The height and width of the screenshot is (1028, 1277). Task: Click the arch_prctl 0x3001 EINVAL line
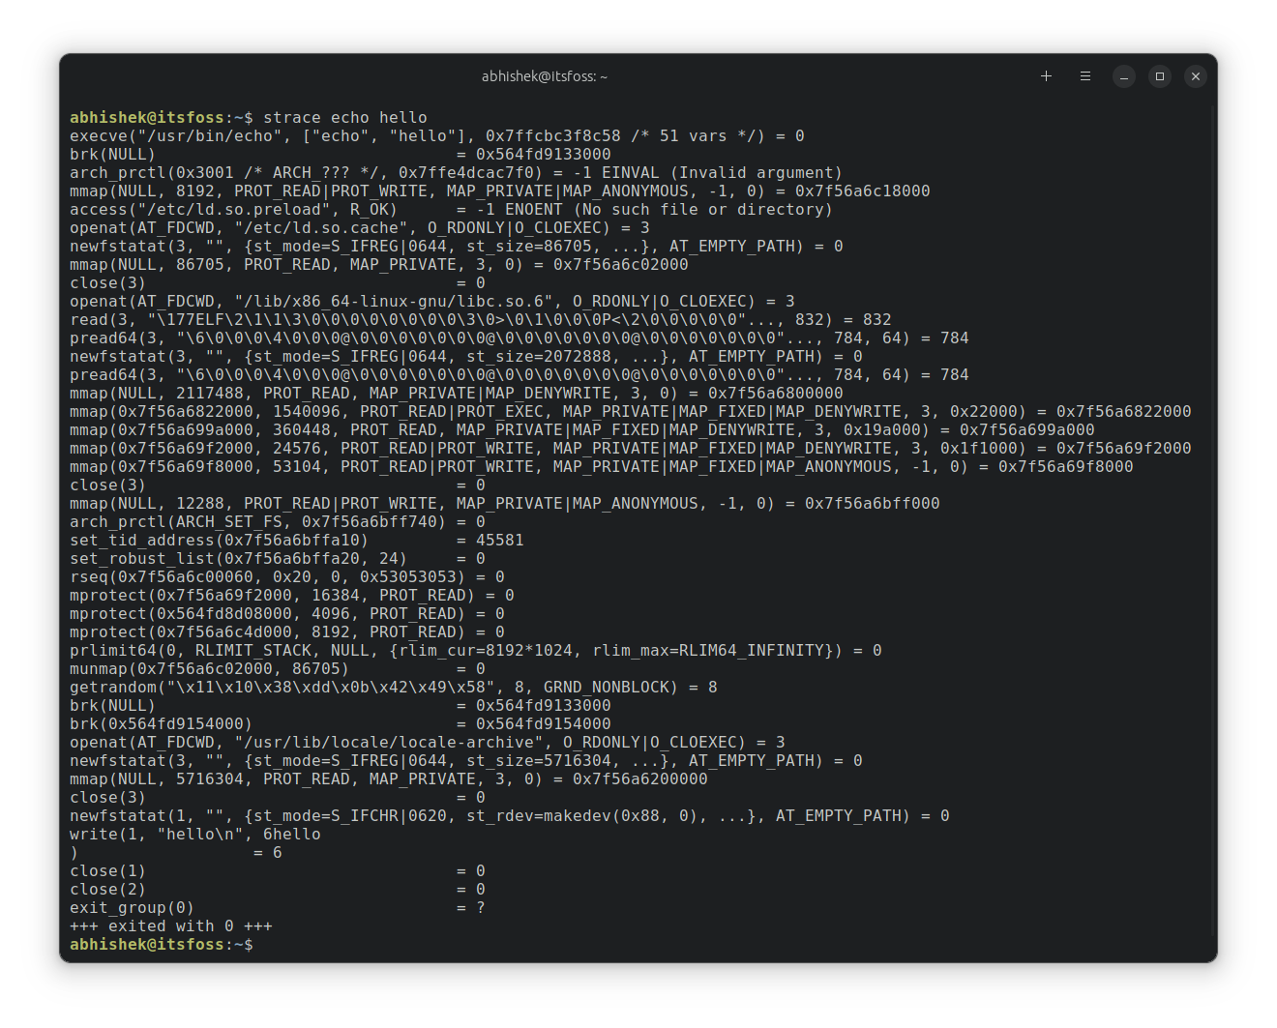(x=457, y=173)
